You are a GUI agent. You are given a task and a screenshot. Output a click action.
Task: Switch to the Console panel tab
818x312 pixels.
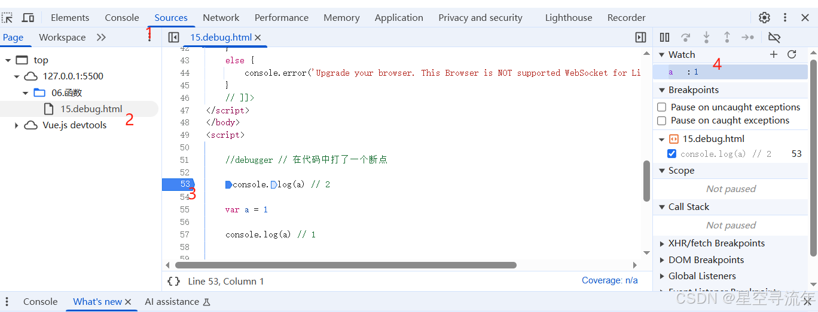122,17
